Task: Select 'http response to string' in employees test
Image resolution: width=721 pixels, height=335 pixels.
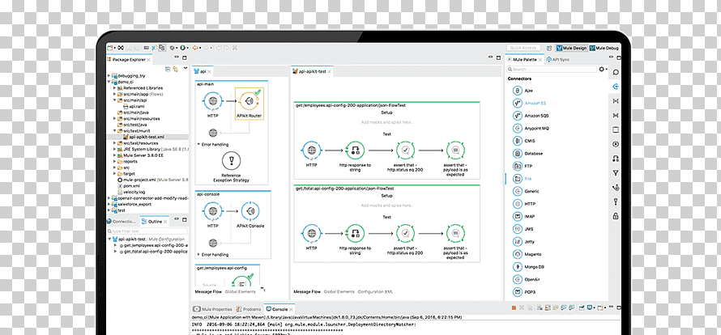Action: (355, 156)
